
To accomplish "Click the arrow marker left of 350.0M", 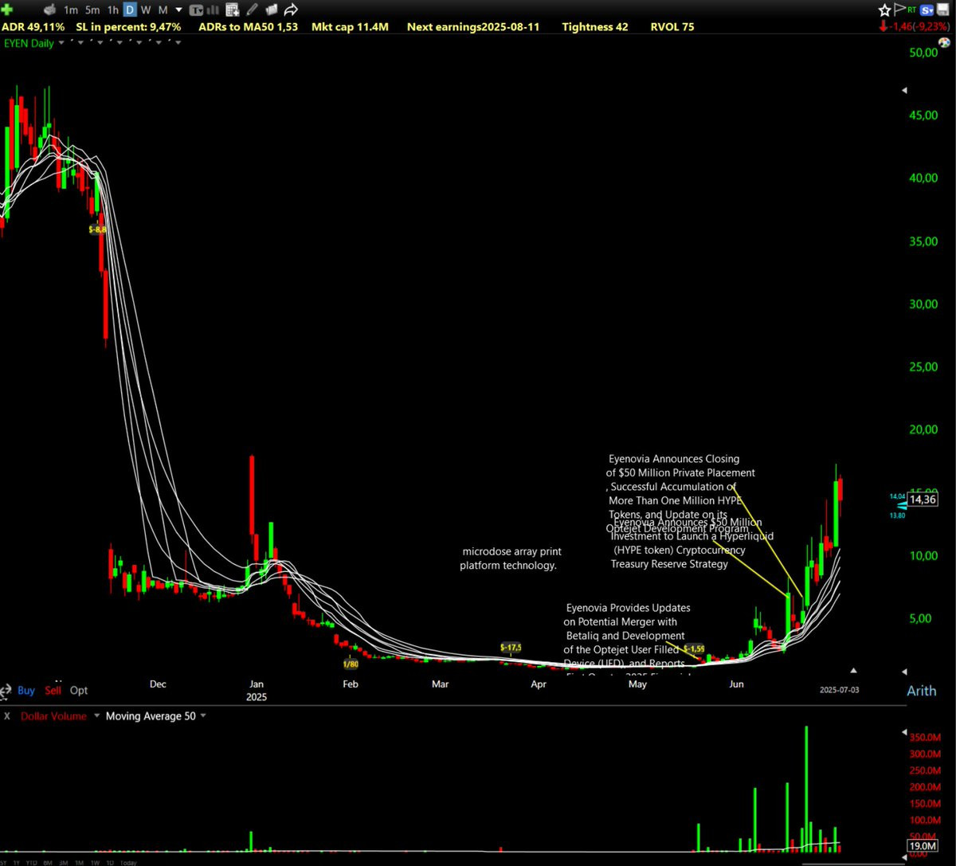I will [904, 731].
